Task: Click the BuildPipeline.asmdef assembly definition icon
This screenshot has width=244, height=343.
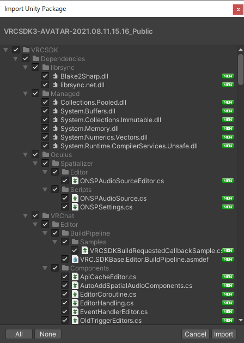Action: pyautogui.click(x=75, y=260)
